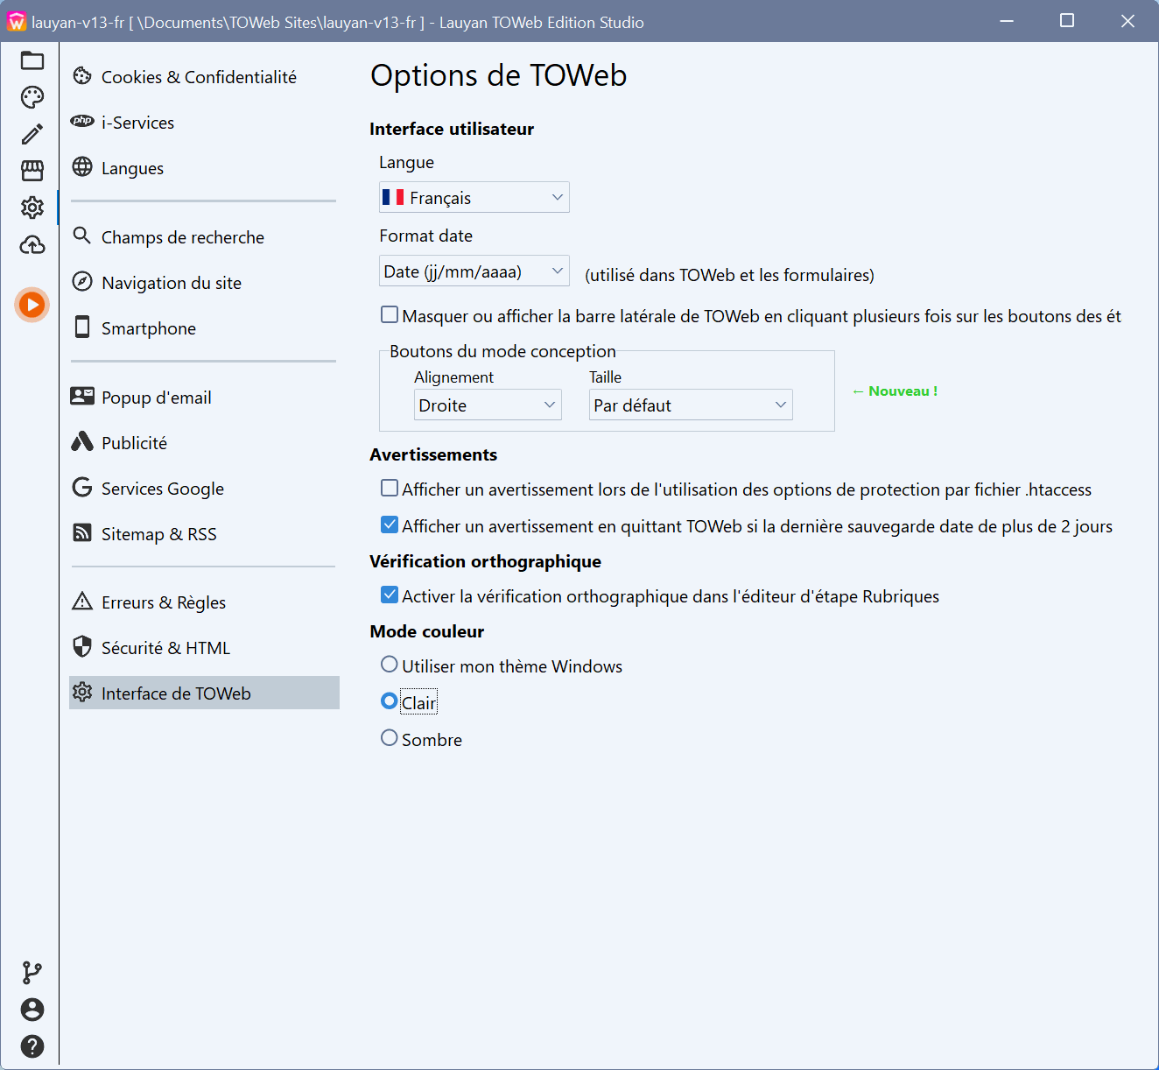Open the user account icon

click(x=32, y=1010)
